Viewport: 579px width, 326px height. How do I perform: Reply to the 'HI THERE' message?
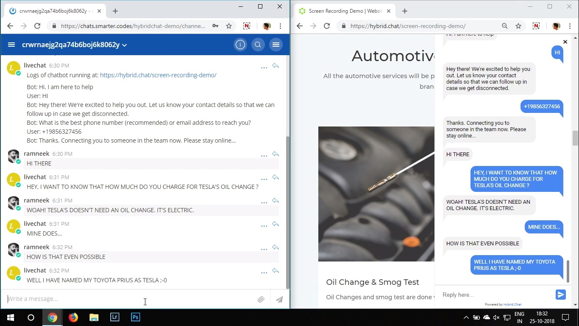click(276, 154)
